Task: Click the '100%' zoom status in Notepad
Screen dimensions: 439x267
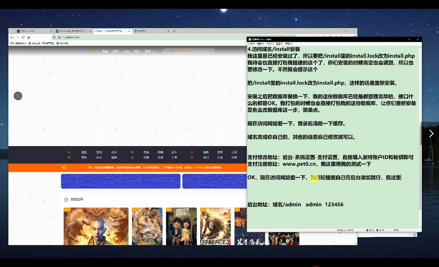Action: pos(396,230)
